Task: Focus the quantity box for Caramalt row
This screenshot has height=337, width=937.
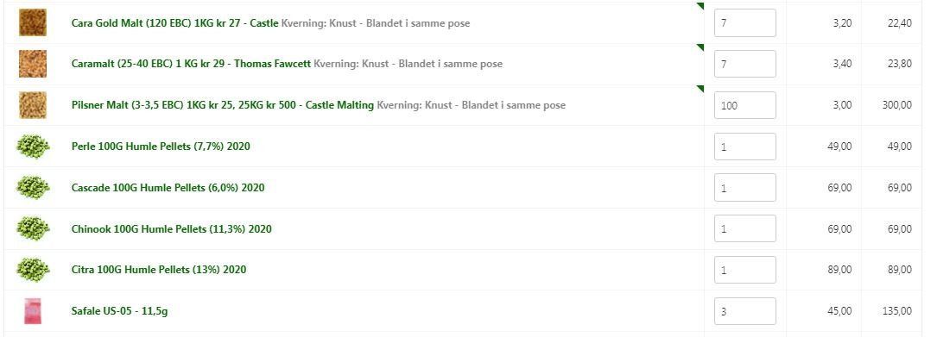Action: tap(745, 64)
